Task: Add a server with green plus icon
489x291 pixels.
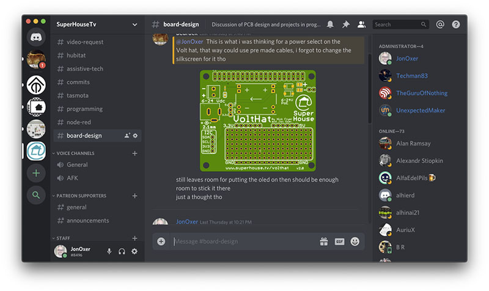Action: (x=36, y=173)
